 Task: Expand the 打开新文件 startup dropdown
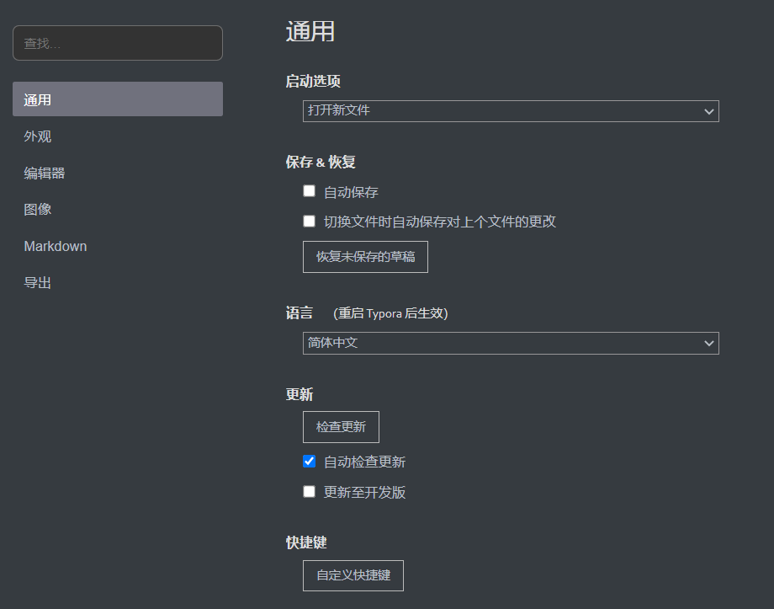[511, 111]
